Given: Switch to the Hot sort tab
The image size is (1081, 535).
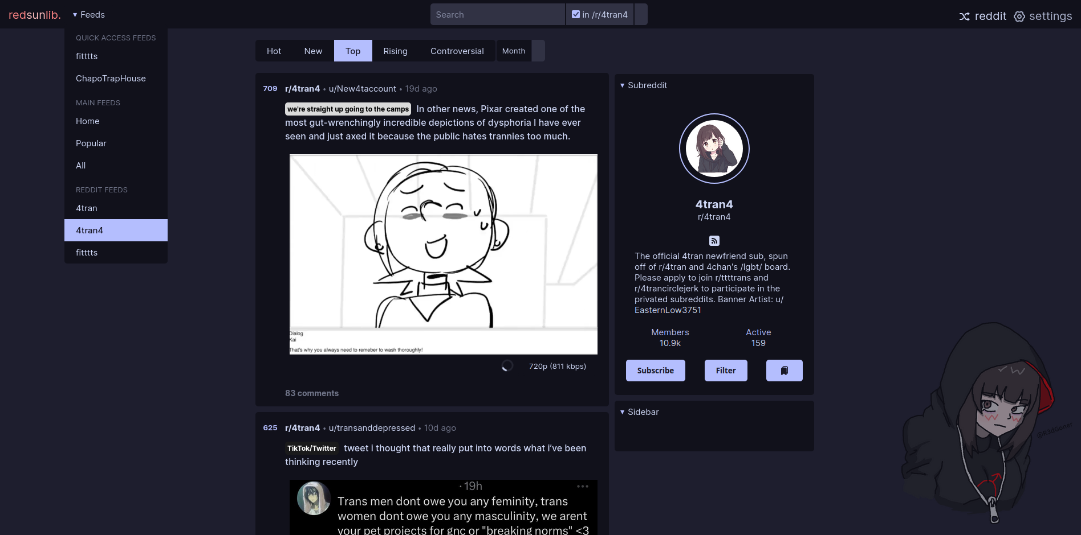Looking at the screenshot, I should pyautogui.click(x=274, y=51).
